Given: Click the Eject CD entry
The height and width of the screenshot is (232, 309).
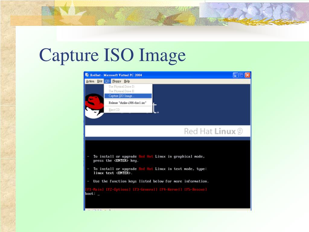Looking at the screenshot, I should [x=128, y=110].
